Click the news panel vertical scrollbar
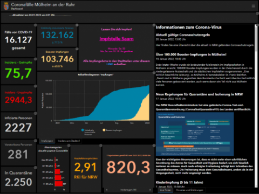 click(x=256, y=106)
